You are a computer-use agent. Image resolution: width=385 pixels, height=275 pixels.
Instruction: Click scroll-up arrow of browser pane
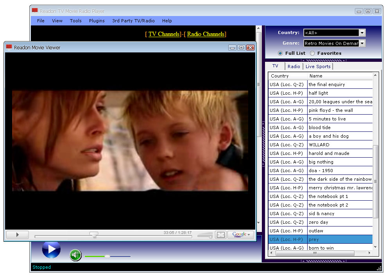click(258, 29)
